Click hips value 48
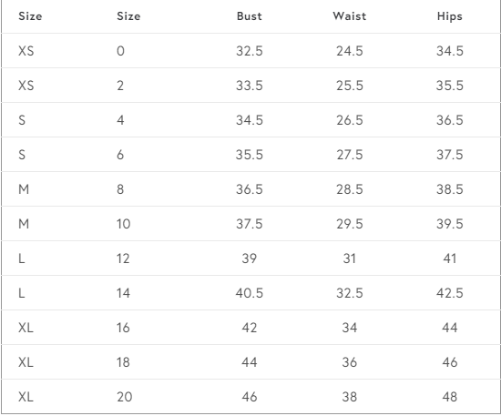 pyautogui.click(x=450, y=397)
